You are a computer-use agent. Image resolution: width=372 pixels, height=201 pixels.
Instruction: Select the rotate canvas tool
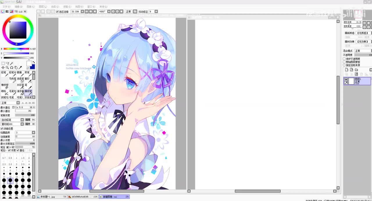coord(12,68)
